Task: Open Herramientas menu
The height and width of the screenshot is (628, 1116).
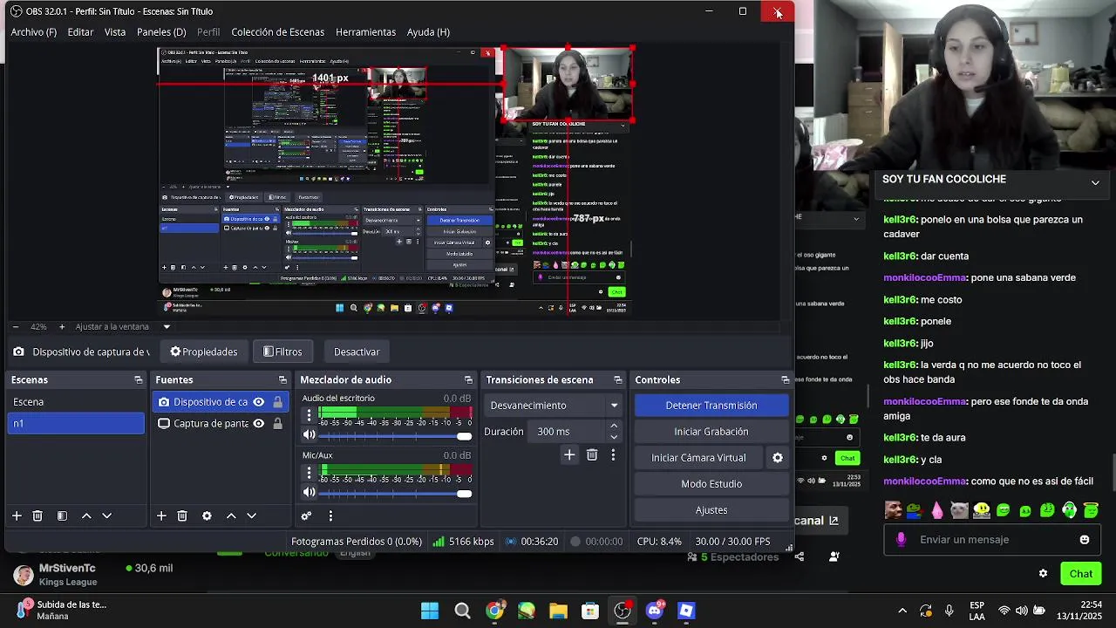Action: (365, 32)
